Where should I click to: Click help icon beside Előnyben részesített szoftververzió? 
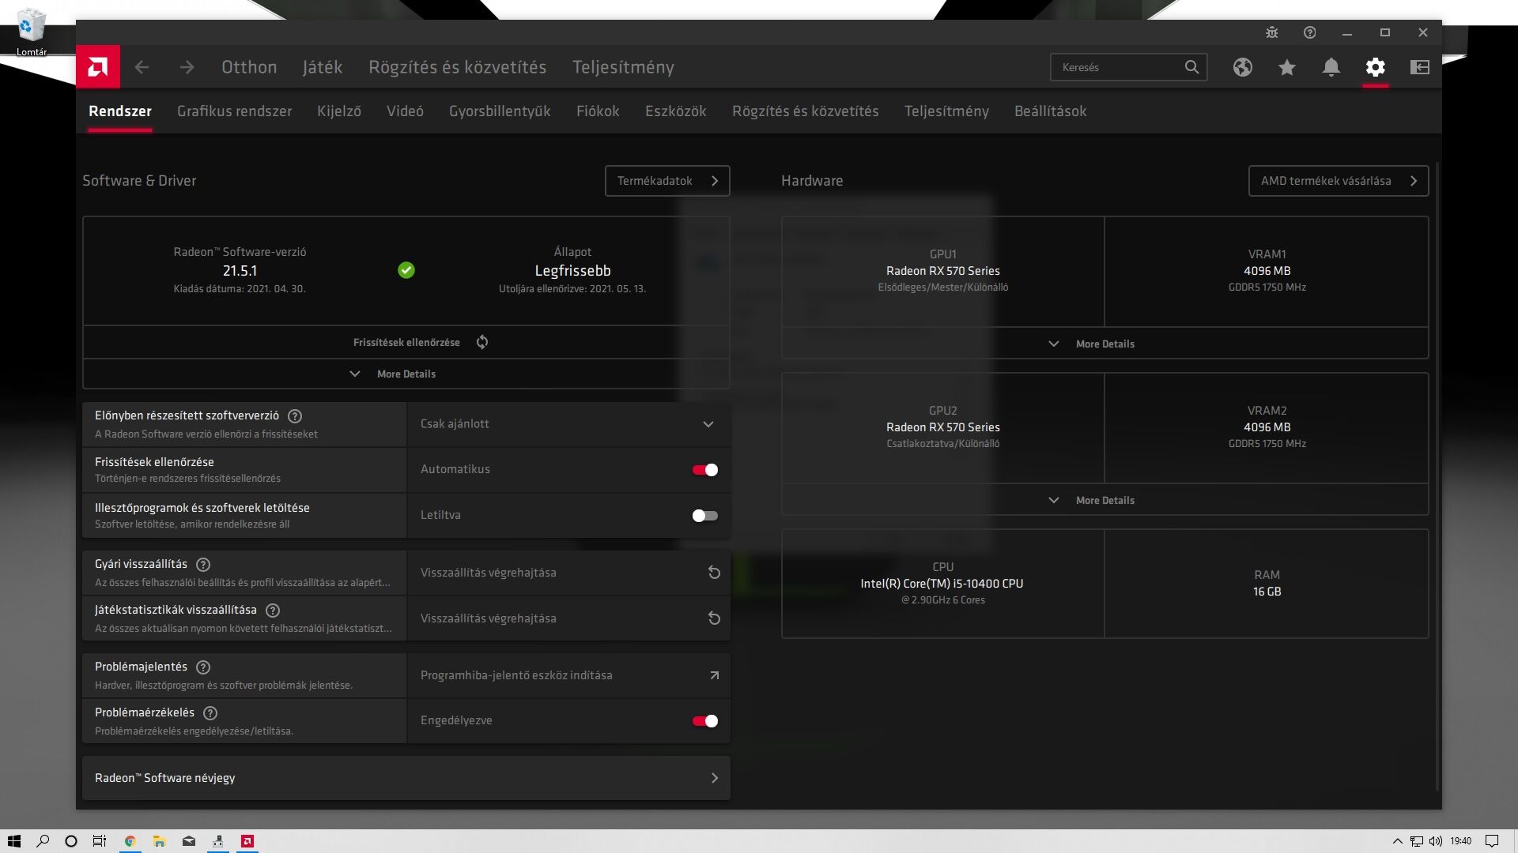(x=295, y=416)
